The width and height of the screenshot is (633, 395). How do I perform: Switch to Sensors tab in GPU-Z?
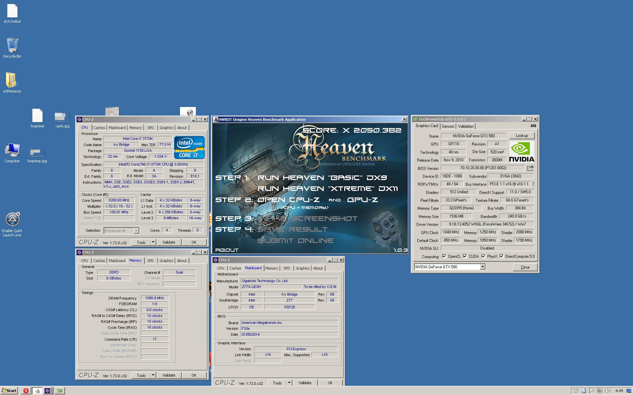[448, 126]
